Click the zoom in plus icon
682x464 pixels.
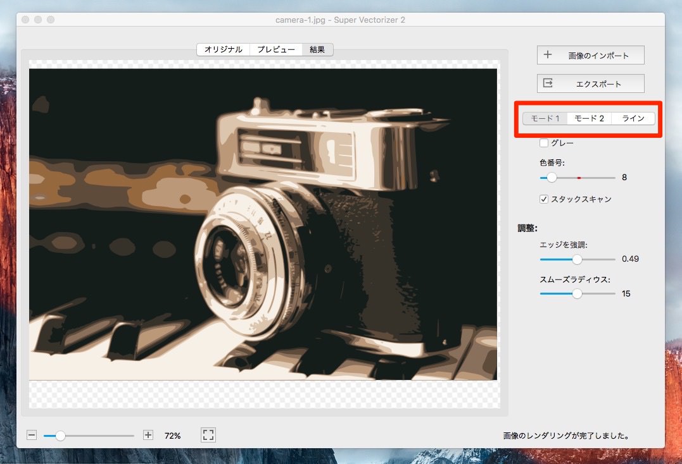pyautogui.click(x=148, y=435)
